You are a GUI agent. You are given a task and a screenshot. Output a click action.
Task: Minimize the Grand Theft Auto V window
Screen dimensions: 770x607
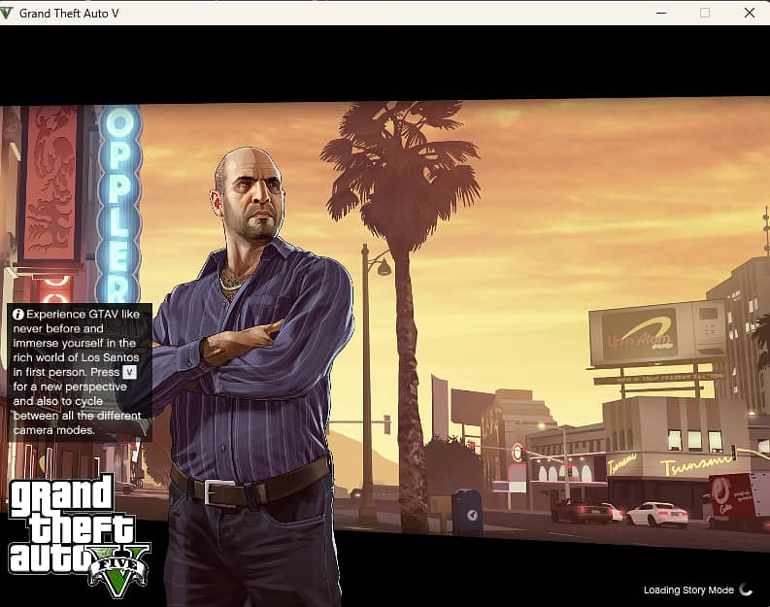click(661, 13)
